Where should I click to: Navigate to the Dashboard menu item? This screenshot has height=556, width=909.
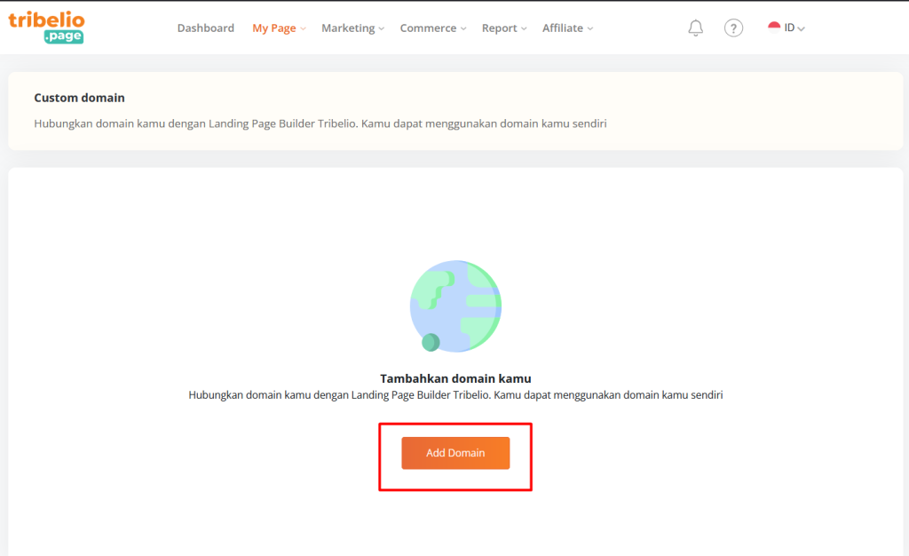pyautogui.click(x=205, y=28)
